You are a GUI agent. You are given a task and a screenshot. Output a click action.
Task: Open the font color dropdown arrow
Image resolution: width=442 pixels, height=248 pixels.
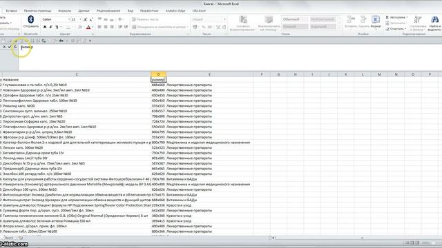click(x=92, y=27)
